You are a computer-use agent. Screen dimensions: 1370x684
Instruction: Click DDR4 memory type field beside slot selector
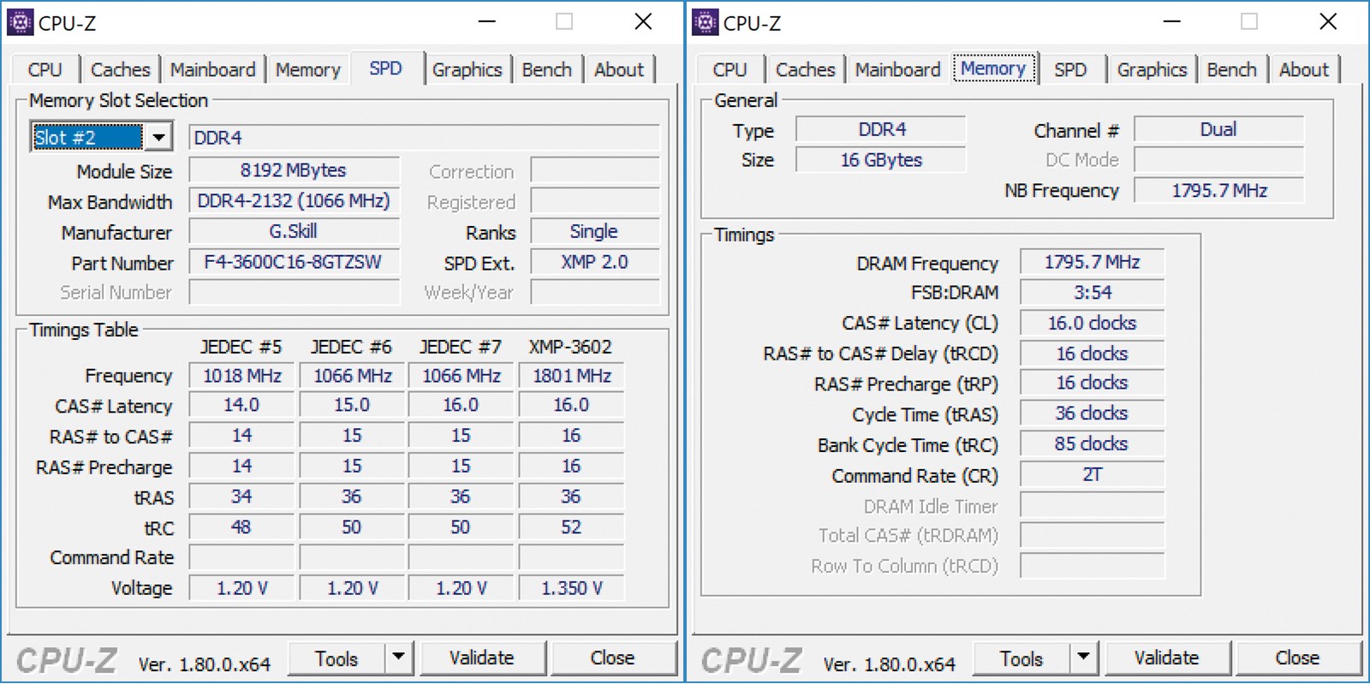click(x=425, y=138)
